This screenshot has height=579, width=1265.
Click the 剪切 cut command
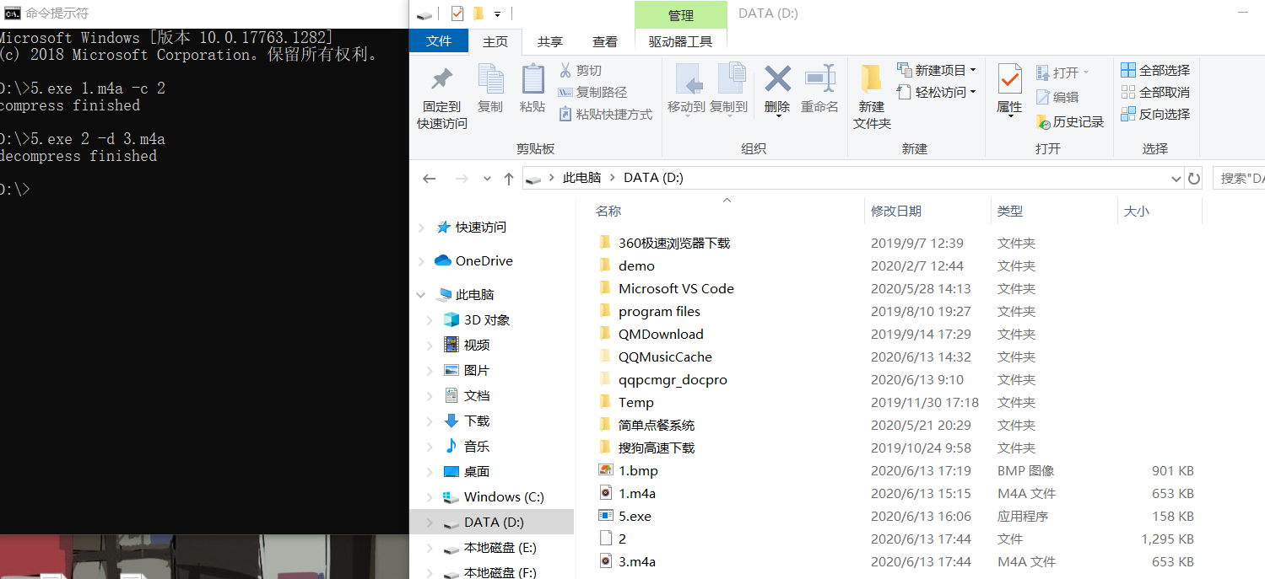(581, 71)
